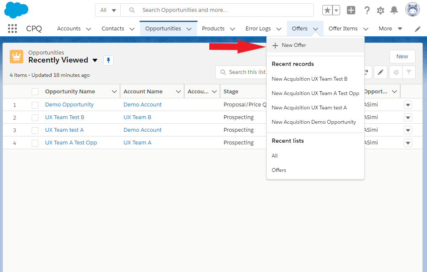The image size is (427, 272).
Task: Open recent record New Acquisition UX Team Test B
Action: pos(310,79)
